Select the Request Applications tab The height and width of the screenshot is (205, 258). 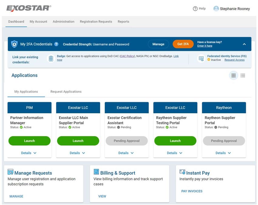point(66,91)
